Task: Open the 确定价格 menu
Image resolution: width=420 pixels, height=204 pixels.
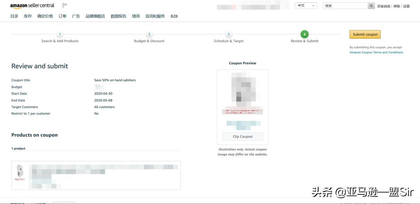Action: coord(45,16)
